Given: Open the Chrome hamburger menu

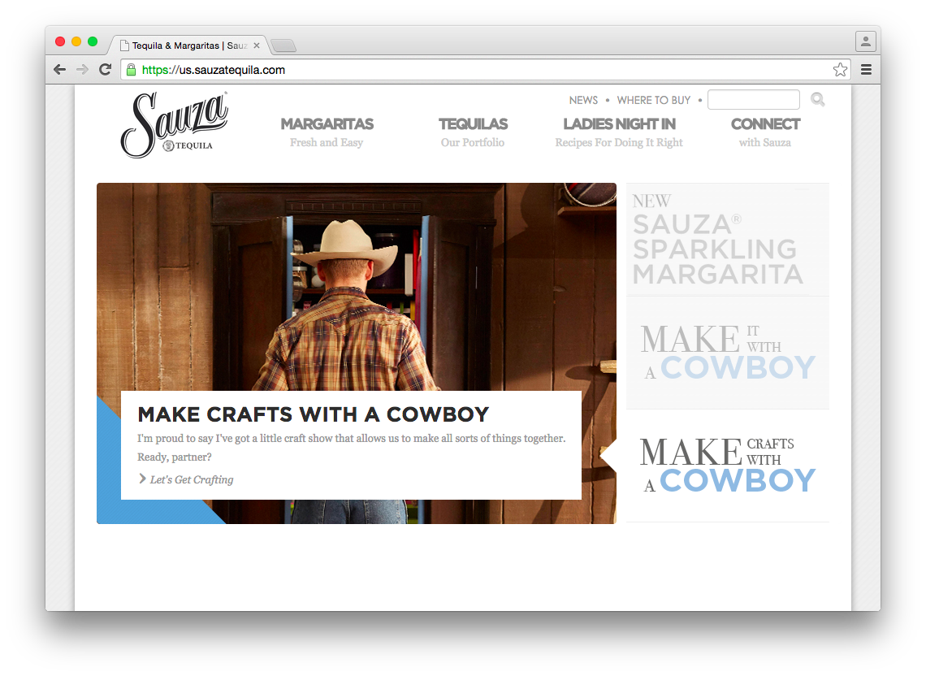Looking at the screenshot, I should pos(867,70).
